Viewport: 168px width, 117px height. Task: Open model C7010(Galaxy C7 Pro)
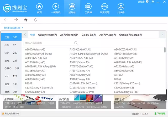click(82, 92)
